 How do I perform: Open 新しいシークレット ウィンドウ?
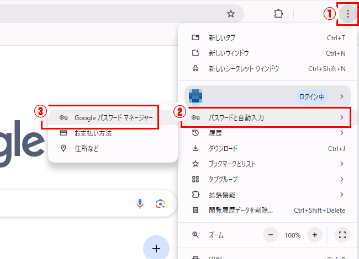[243, 69]
